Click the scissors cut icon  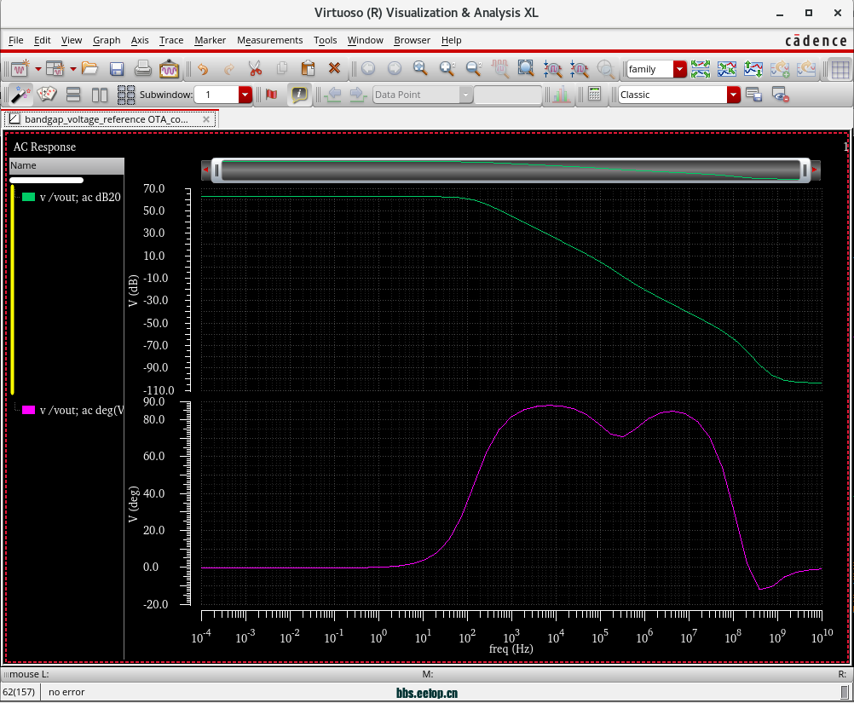point(255,69)
